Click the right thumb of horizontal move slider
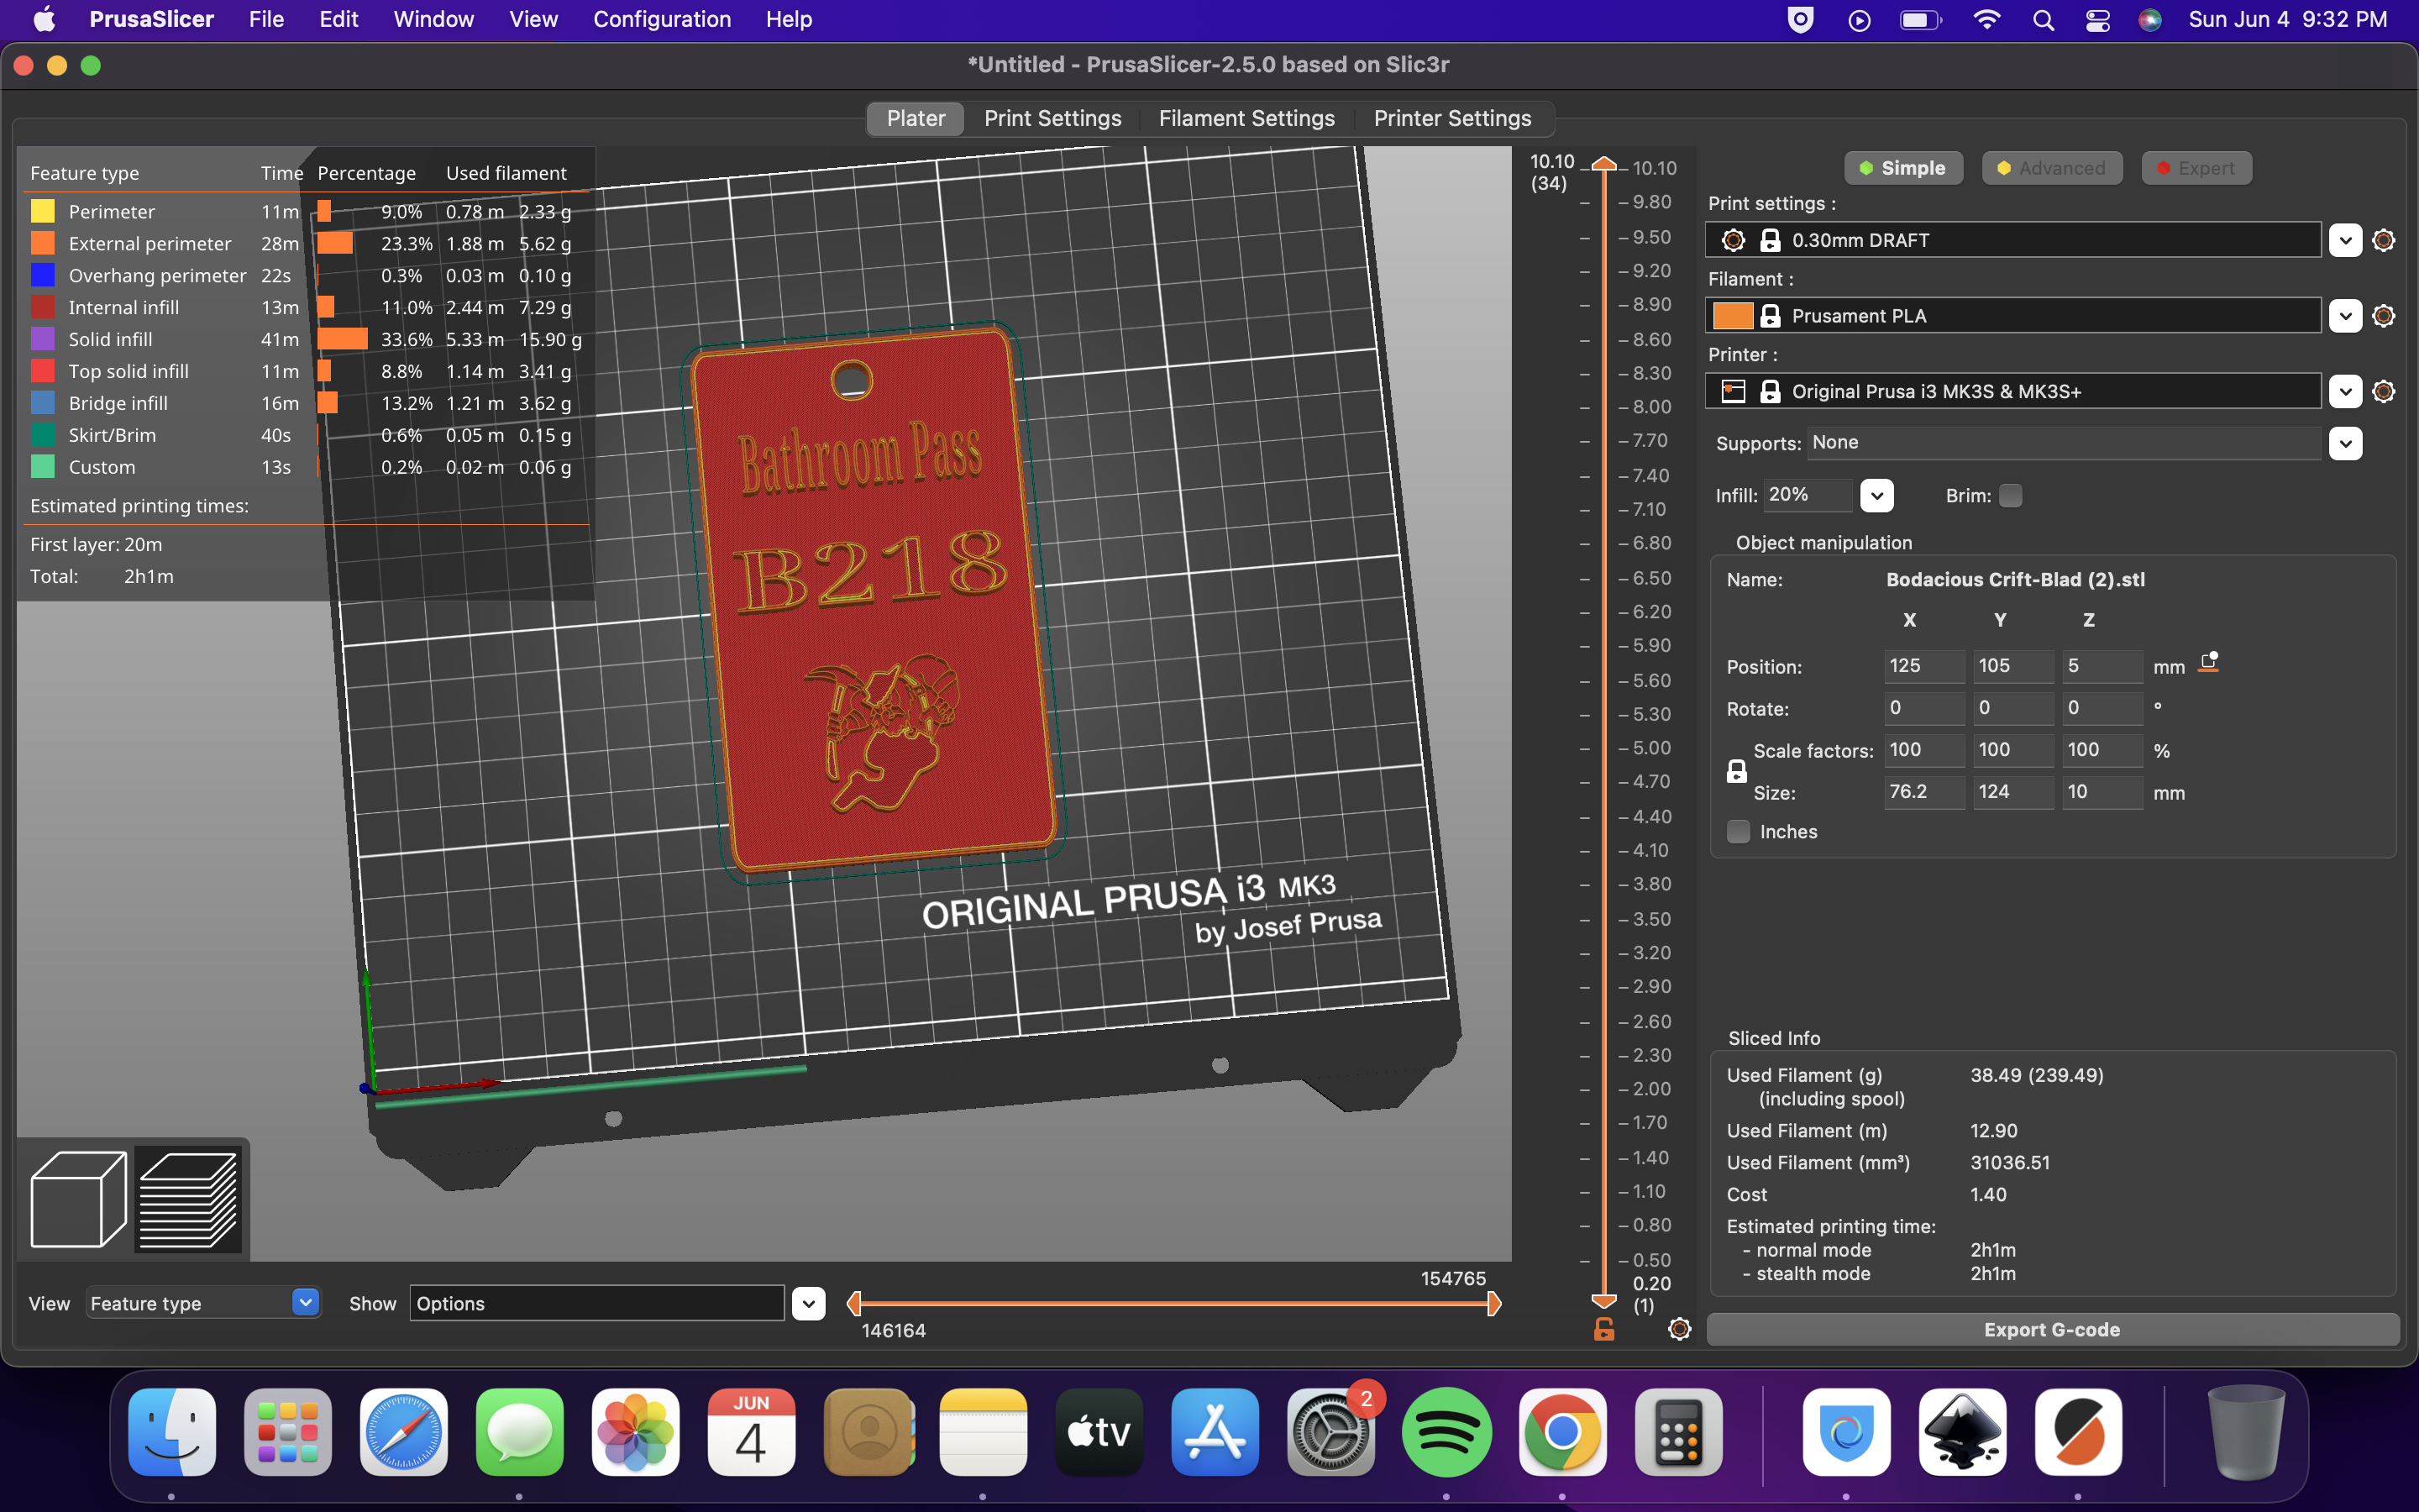This screenshot has height=1512, width=2419. [1493, 1303]
